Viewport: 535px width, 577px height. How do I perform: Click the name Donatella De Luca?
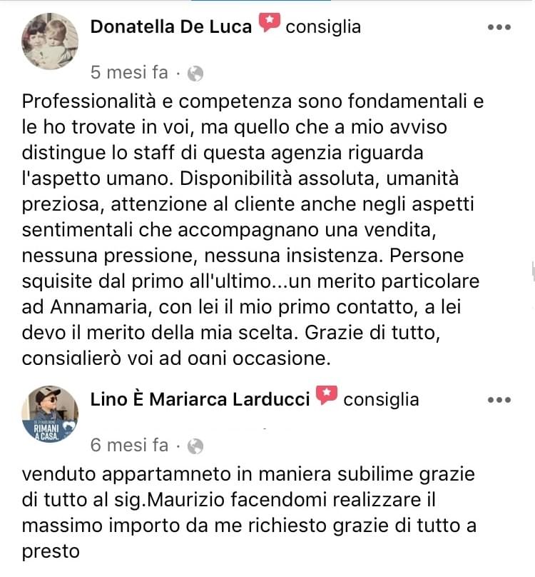click(171, 27)
